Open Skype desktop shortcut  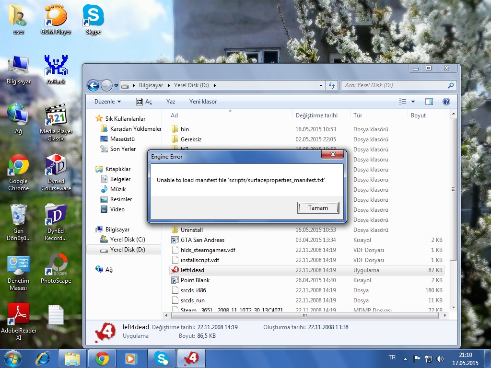pos(93,19)
